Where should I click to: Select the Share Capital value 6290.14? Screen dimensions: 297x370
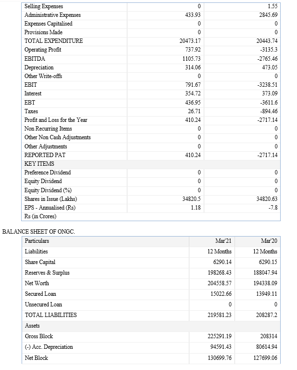click(222, 262)
